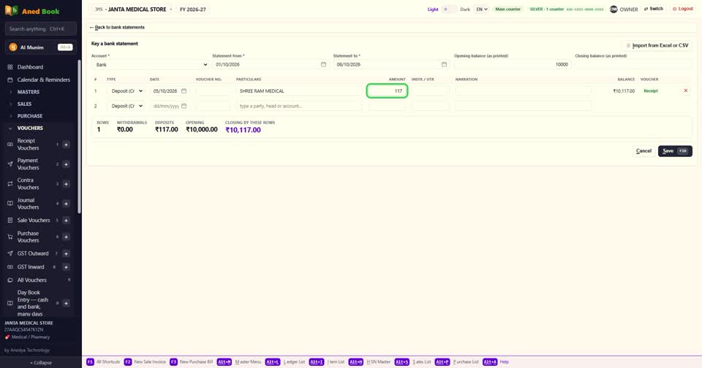702x368 pixels.
Task: Open Journal Vouchers menu item
Action: click(29, 204)
